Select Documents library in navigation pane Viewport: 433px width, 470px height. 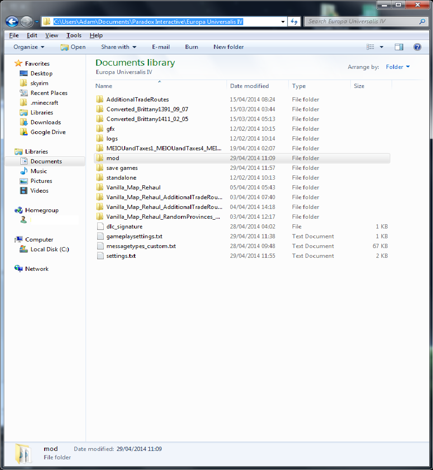pos(46,161)
